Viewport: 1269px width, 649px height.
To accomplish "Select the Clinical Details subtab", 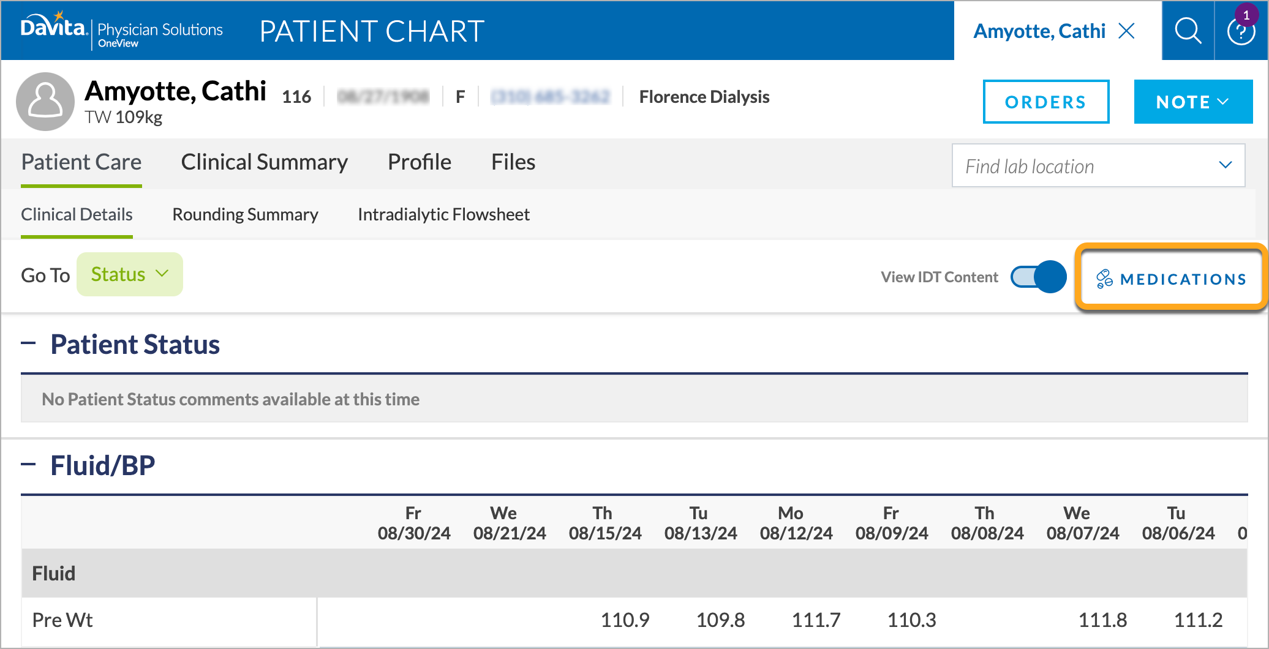I will 77,215.
